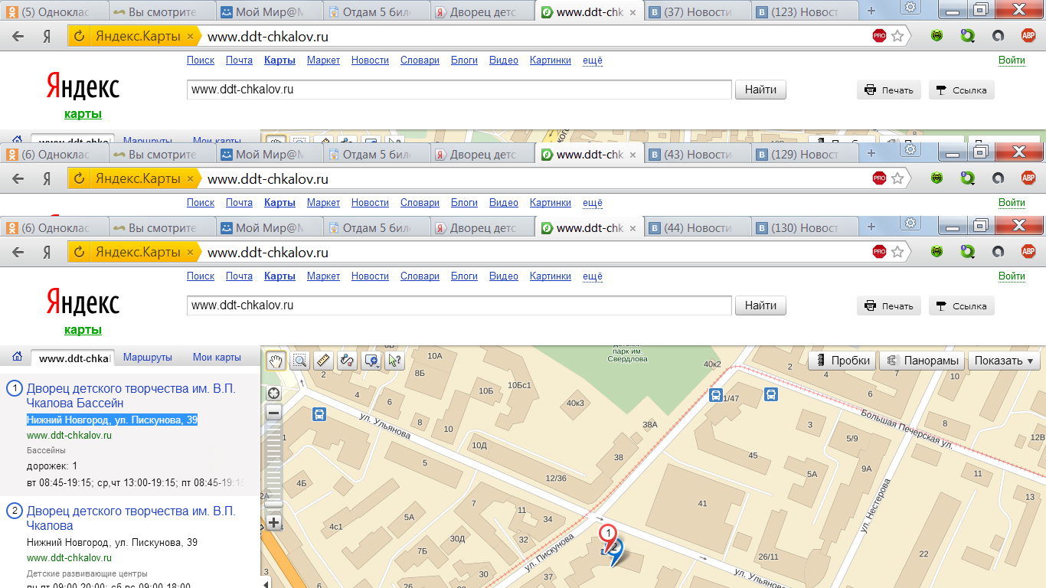The width and height of the screenshot is (1046, 588).
Task: Select the zoom-to-area magnifier tool
Action: pos(299,360)
